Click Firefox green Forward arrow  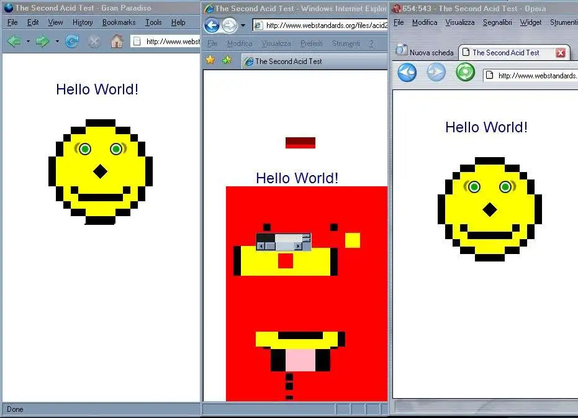click(x=42, y=42)
